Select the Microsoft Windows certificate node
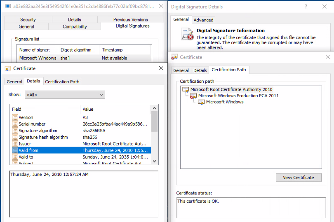Screen dimensions: 334x222 click(x=225, y=102)
